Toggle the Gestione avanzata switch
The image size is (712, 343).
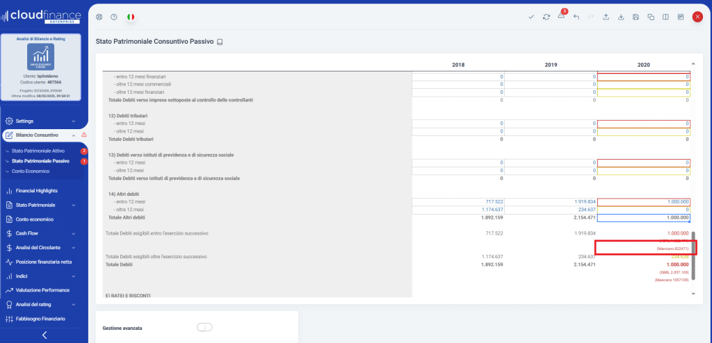tap(205, 327)
